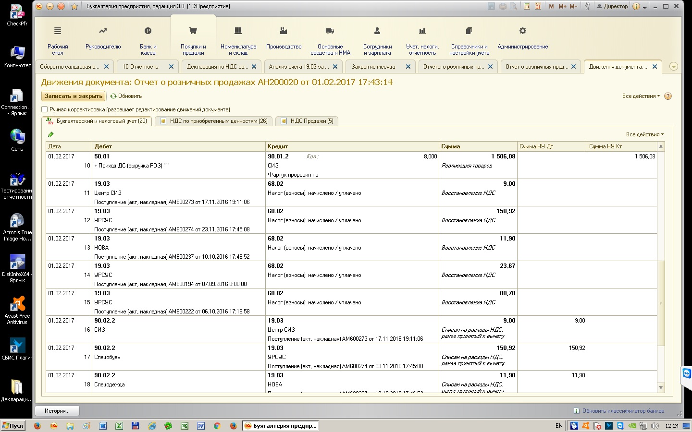Open the tab list dropdown arrow

tap(674, 67)
